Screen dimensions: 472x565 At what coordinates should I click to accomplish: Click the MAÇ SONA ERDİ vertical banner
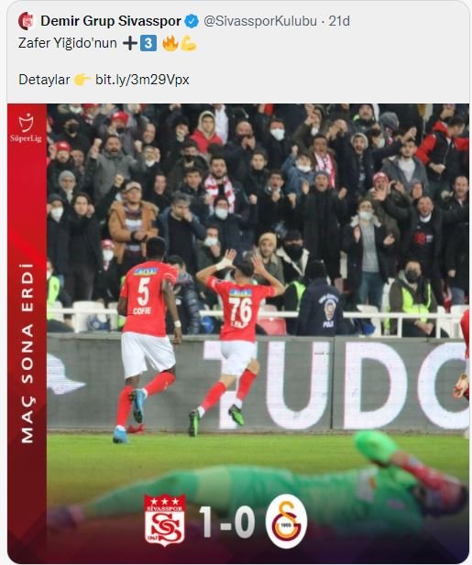click(x=27, y=353)
